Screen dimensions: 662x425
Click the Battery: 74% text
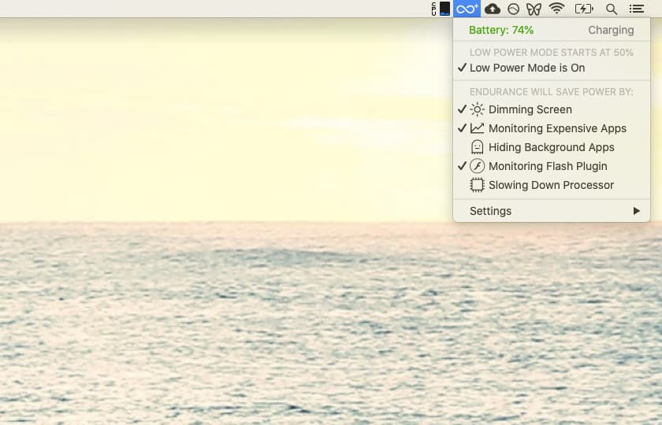click(x=501, y=31)
